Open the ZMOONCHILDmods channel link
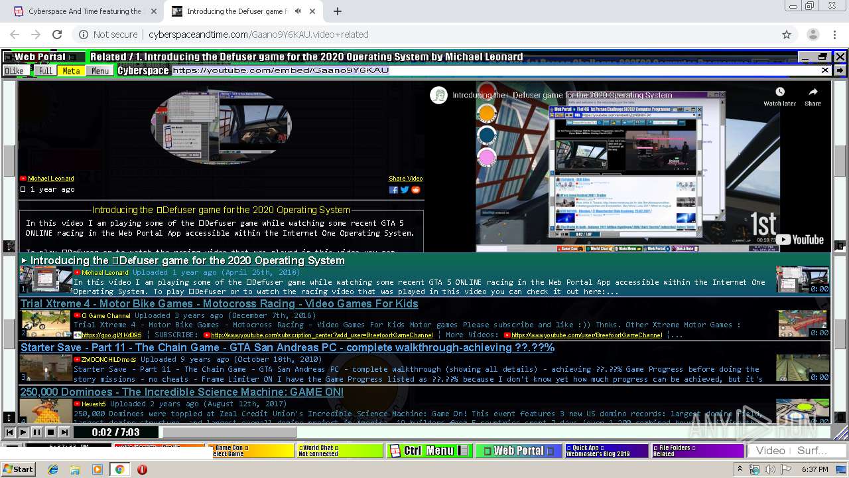Viewport: 849px width, 478px height. point(109,360)
